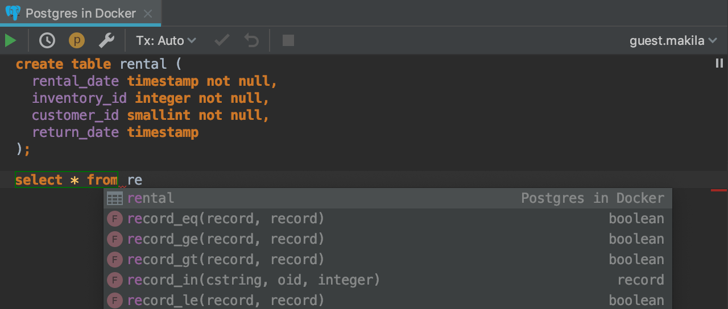Image resolution: width=728 pixels, height=309 pixels.
Task: Close the Postgres in Docker tab
Action: pos(148,13)
